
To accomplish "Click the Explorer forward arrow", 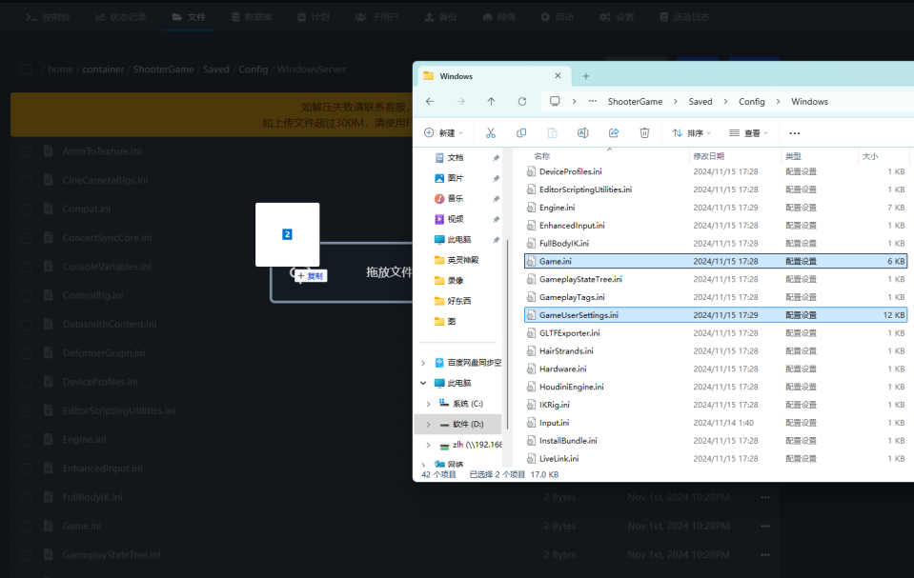I will [460, 101].
